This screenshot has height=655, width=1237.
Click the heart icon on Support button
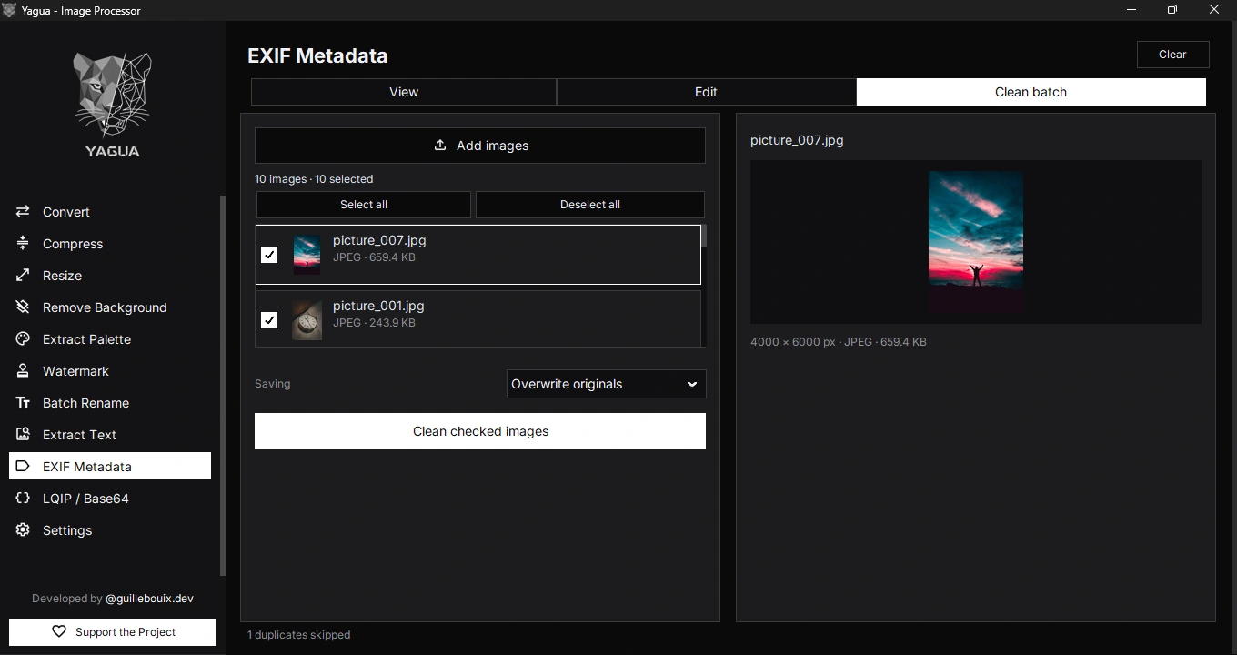click(x=59, y=632)
